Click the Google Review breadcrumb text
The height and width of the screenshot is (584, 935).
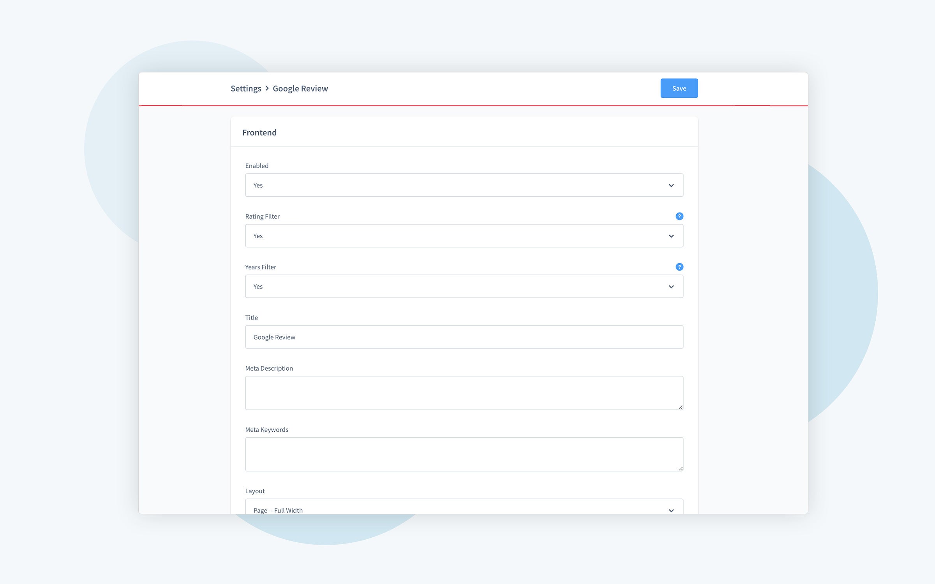click(300, 89)
